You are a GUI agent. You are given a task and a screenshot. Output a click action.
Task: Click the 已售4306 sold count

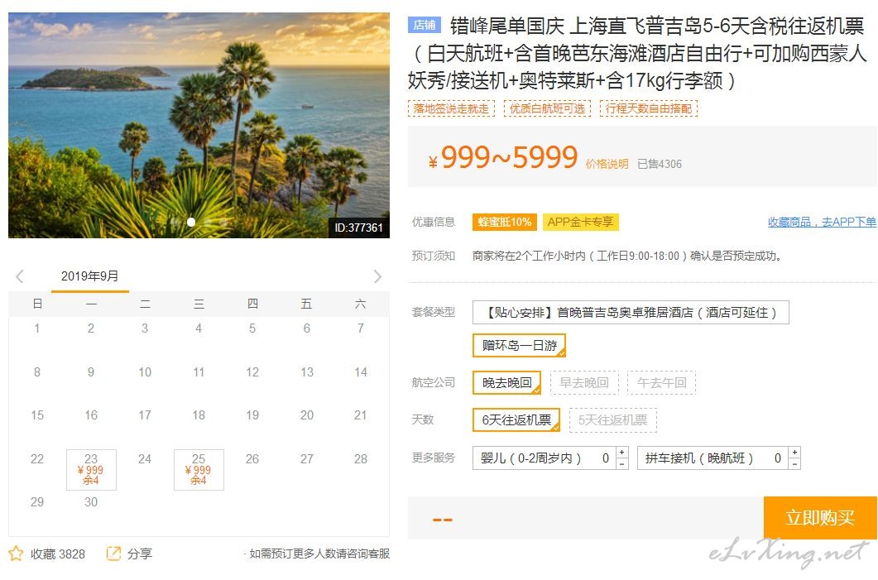[x=660, y=164]
